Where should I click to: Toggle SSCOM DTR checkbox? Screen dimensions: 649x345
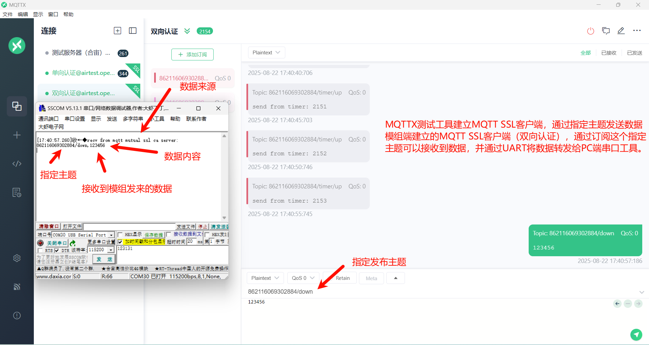click(x=56, y=250)
